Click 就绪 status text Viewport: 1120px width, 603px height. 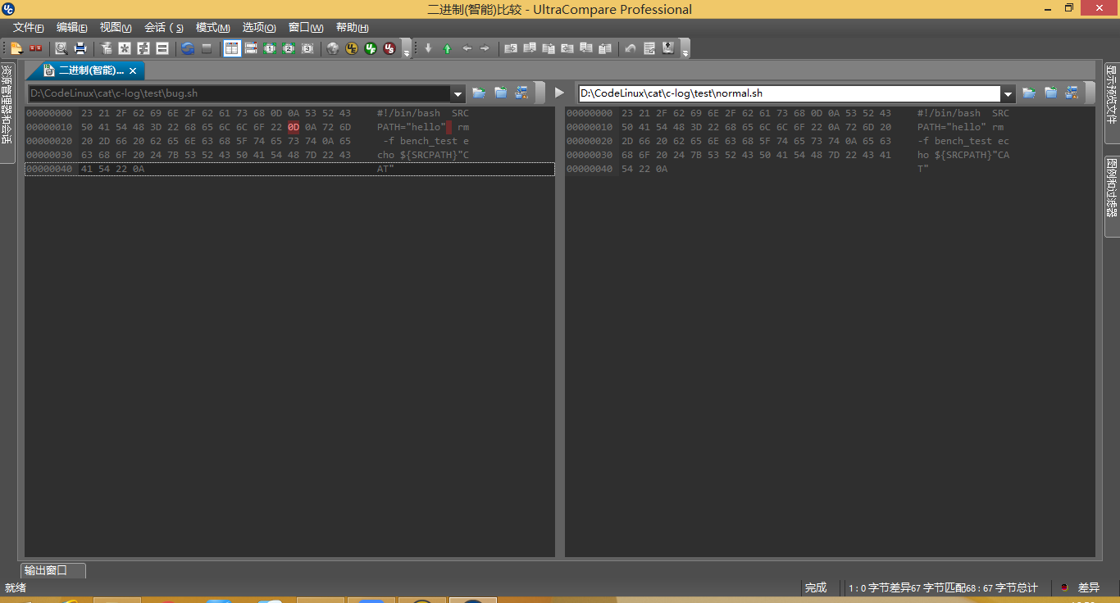click(x=16, y=587)
